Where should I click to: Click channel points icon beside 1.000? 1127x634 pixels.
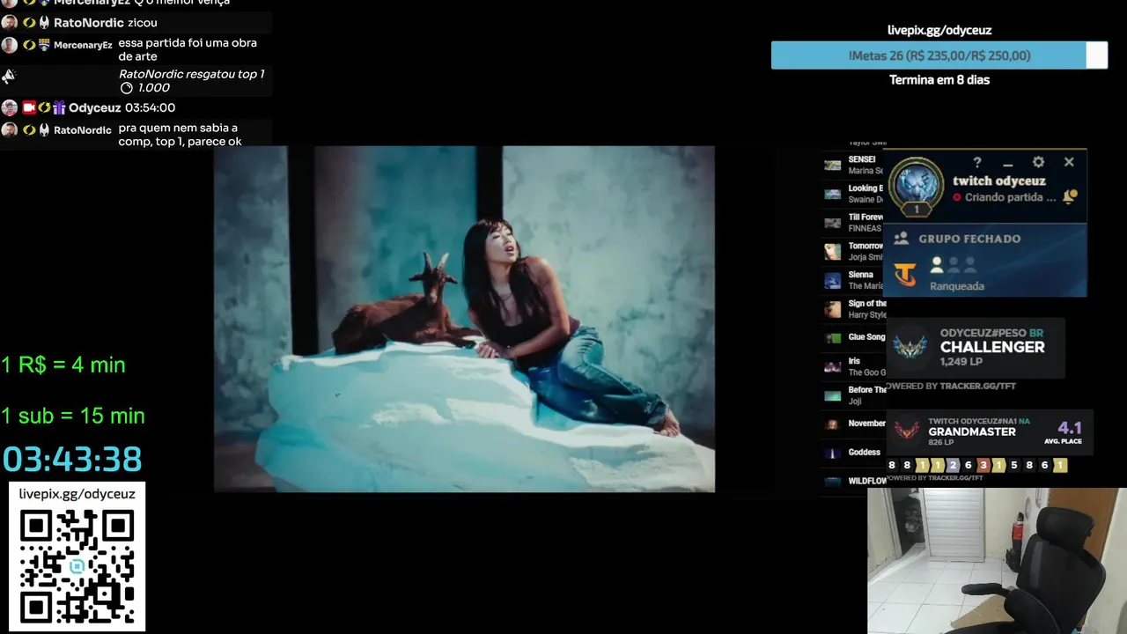(126, 88)
